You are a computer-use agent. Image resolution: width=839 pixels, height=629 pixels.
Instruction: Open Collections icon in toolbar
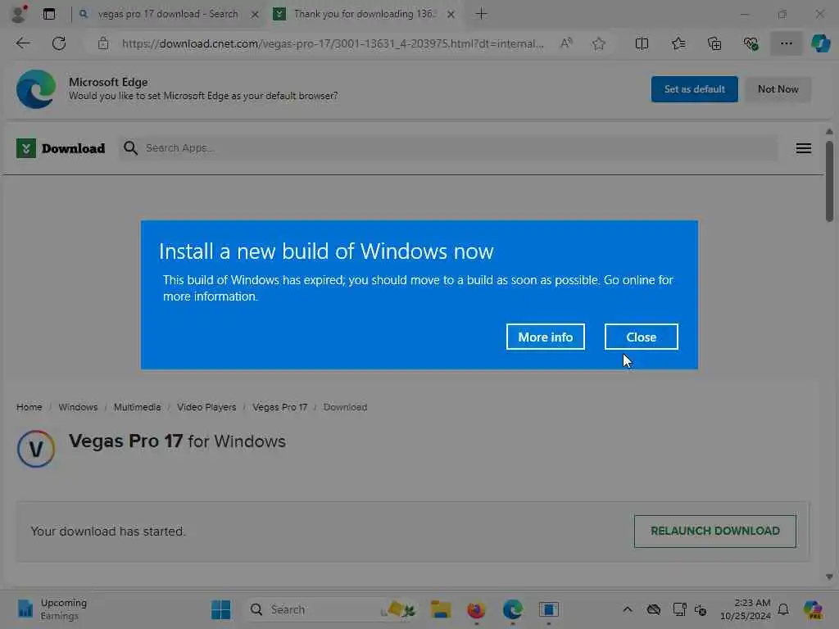coord(714,43)
